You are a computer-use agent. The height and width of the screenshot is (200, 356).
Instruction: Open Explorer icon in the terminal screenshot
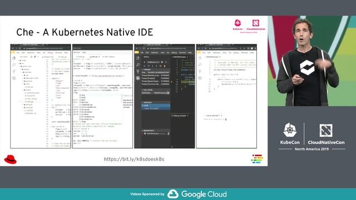coord(200,58)
